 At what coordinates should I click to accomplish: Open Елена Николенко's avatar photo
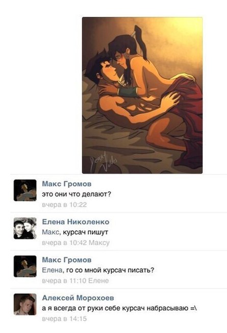[x=25, y=228]
